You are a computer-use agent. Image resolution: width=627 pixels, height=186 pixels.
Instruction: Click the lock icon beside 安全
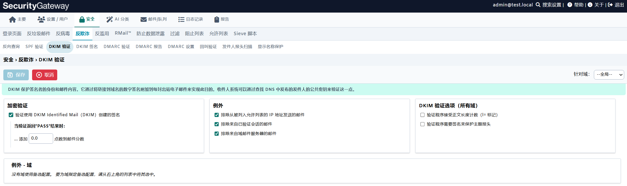82,19
